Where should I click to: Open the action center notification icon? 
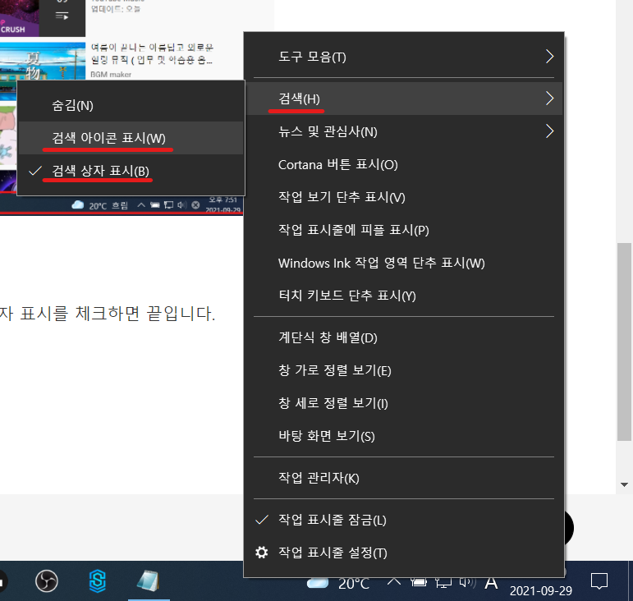click(x=599, y=581)
